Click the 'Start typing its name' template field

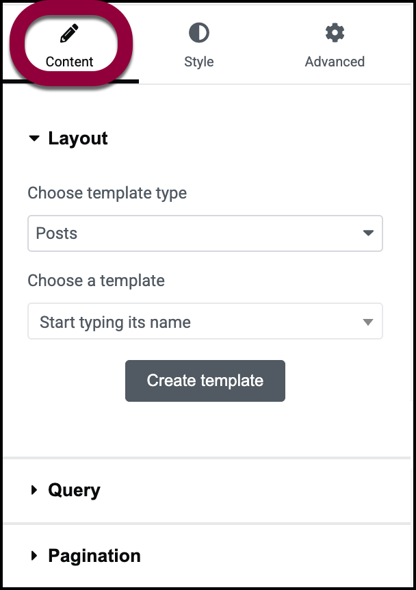click(x=192, y=322)
